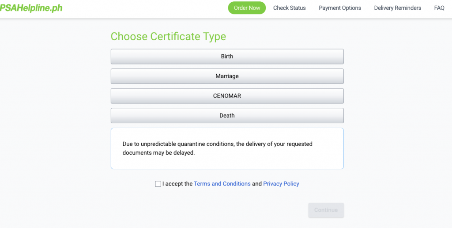Choose the Marriage certificate option
The image size is (452, 228).
[227, 76]
